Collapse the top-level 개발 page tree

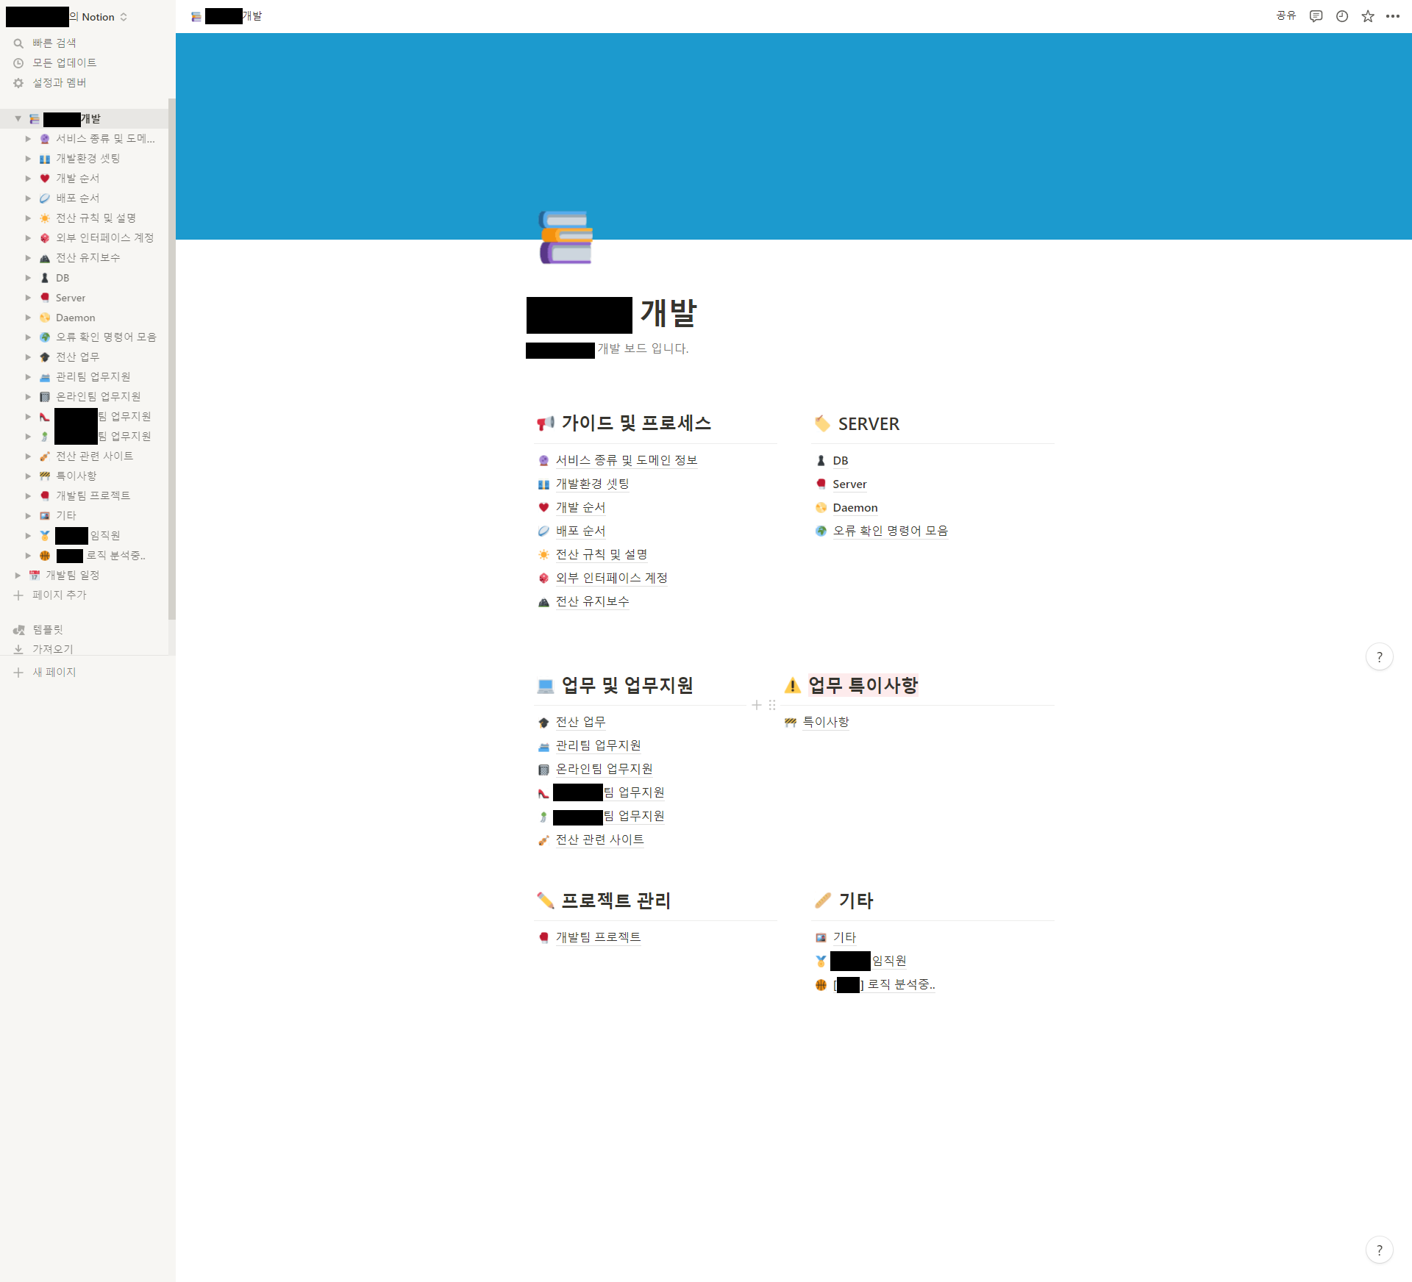coord(18,118)
